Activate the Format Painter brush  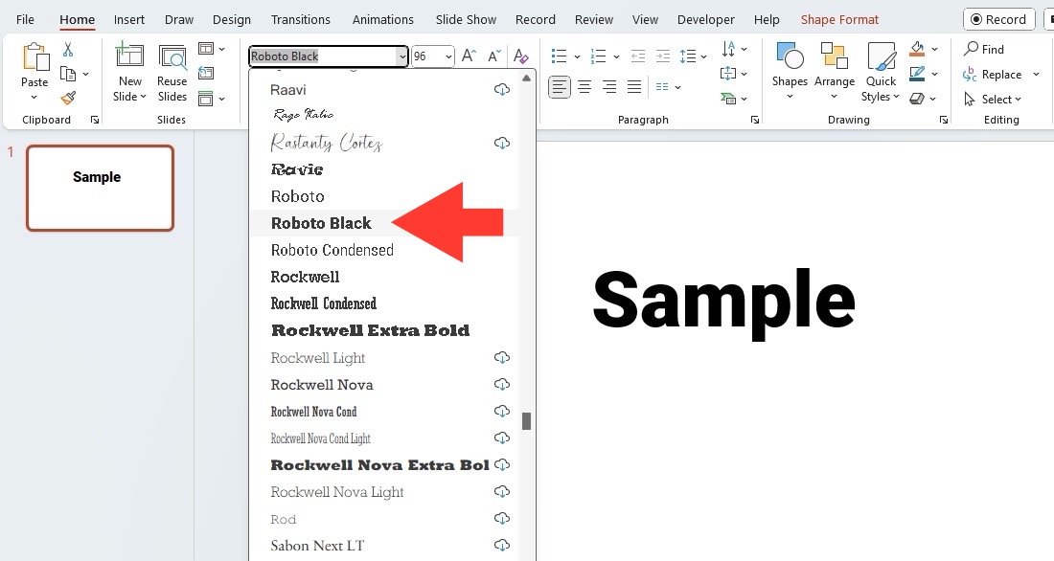(x=68, y=98)
